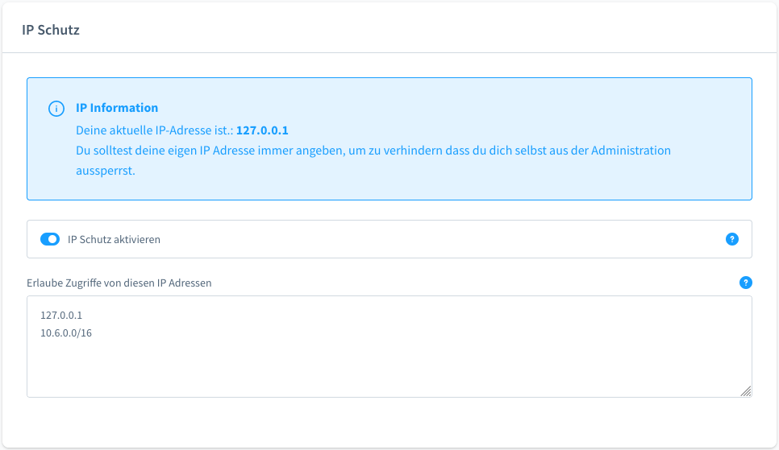The height and width of the screenshot is (450, 779).
Task: Click the Erlaube Zugriffe von diesen IP Adressen label
Action: 119,283
